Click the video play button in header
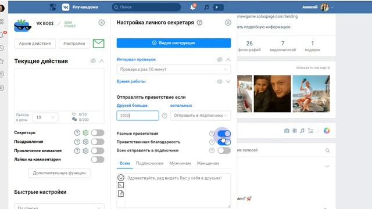This screenshot has height=209, width=372. coord(218,7)
